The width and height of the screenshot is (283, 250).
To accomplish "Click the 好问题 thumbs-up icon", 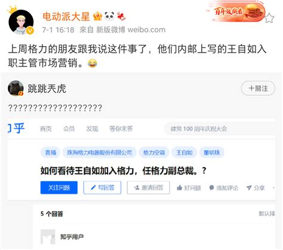I will [x=180, y=188].
